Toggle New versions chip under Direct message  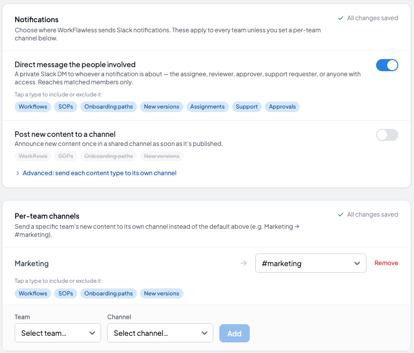tap(162, 107)
